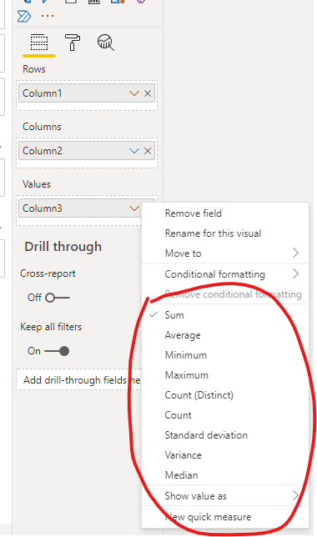Expand the Conditional formatting submenu arrow

point(295,274)
